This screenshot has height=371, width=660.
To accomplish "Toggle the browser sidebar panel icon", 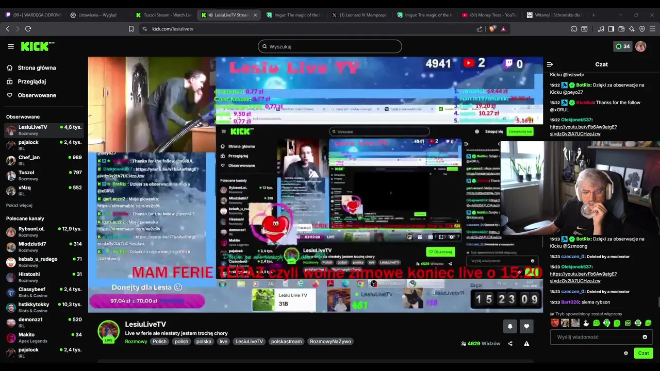I will (x=611, y=29).
